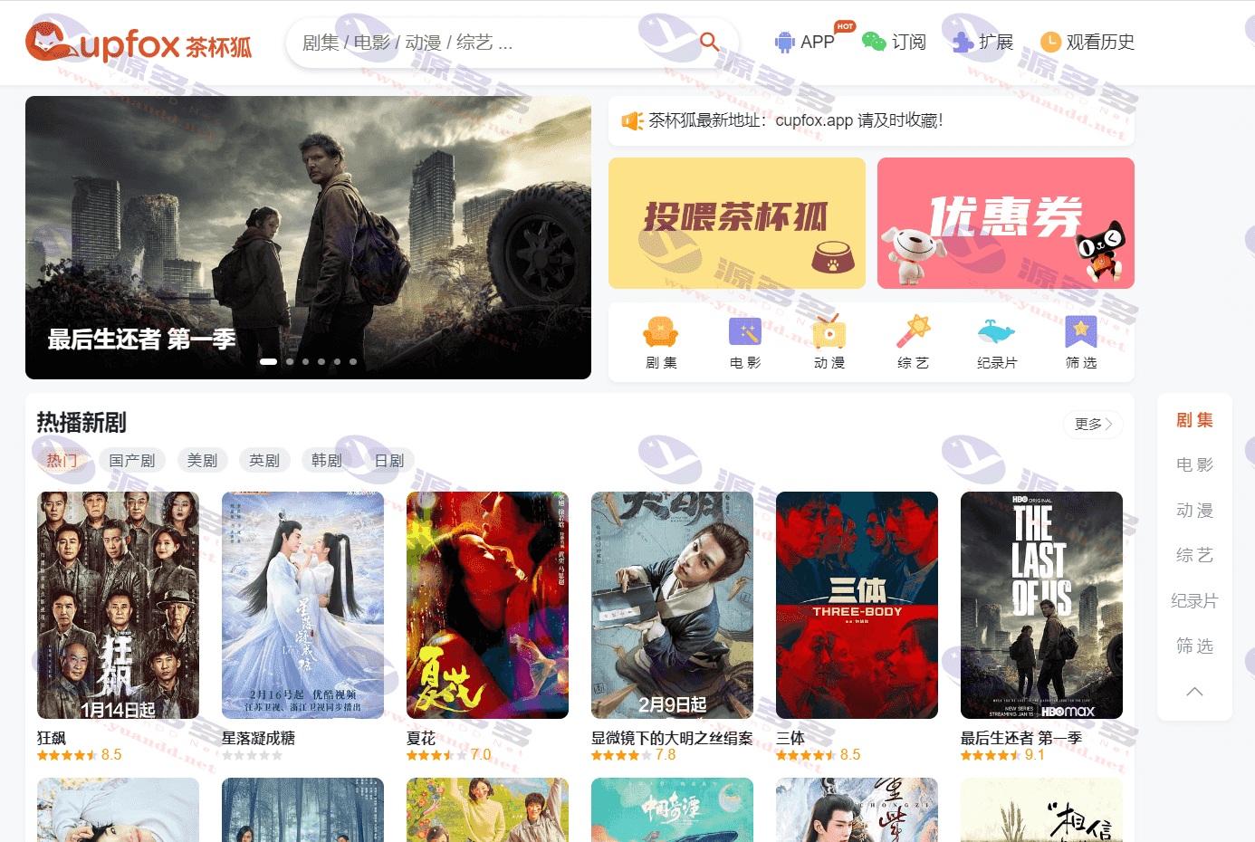This screenshot has width=1255, height=842.
Task: Open the 最后生还者 hero banner image
Action: coord(308,237)
